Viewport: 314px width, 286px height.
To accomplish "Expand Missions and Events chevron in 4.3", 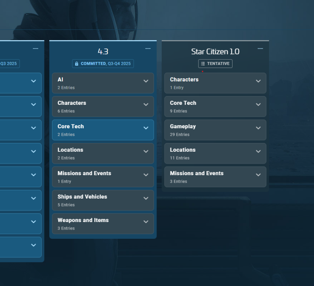I will click(x=146, y=175).
